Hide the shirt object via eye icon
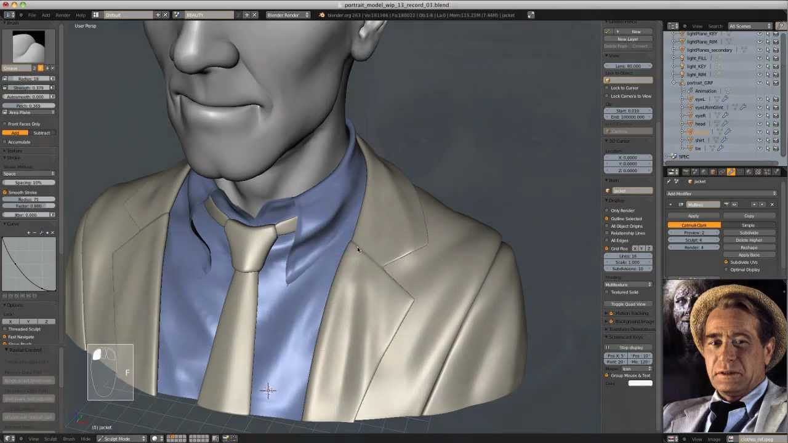 (x=760, y=140)
